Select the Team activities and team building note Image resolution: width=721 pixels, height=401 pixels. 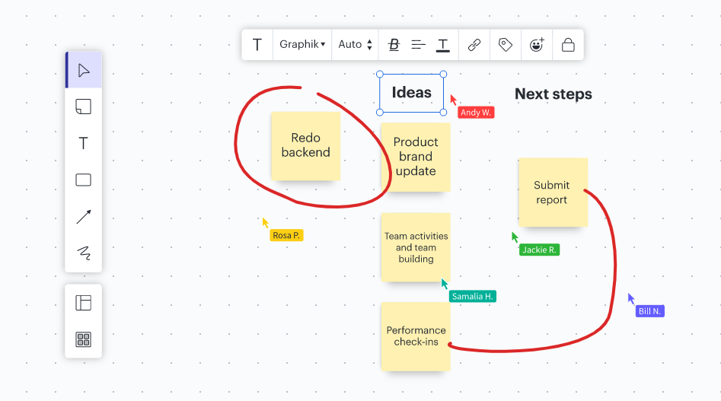(x=416, y=247)
